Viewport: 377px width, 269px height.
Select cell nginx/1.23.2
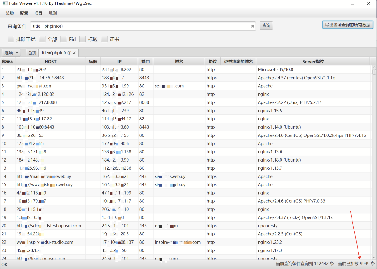313,242
